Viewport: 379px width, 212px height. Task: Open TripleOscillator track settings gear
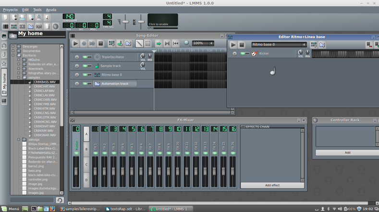pos(77,57)
